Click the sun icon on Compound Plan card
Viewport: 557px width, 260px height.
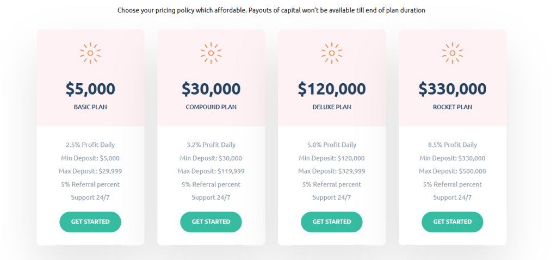point(211,53)
